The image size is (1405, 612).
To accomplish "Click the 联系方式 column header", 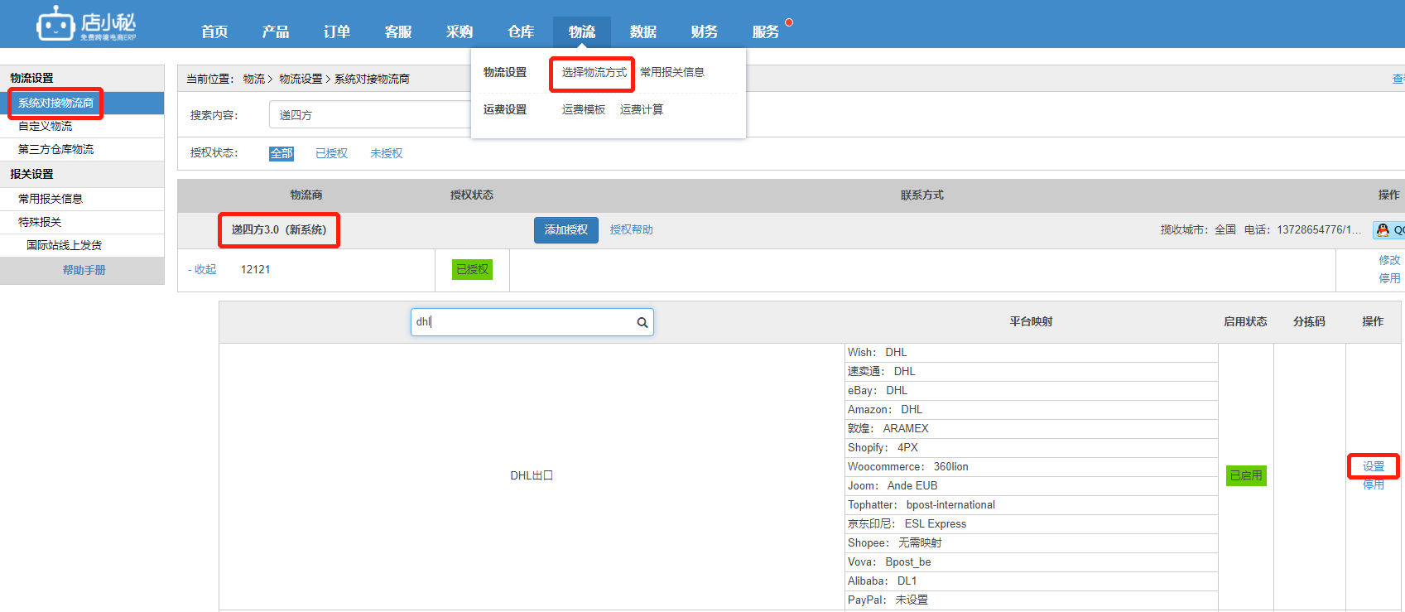I will point(922,195).
